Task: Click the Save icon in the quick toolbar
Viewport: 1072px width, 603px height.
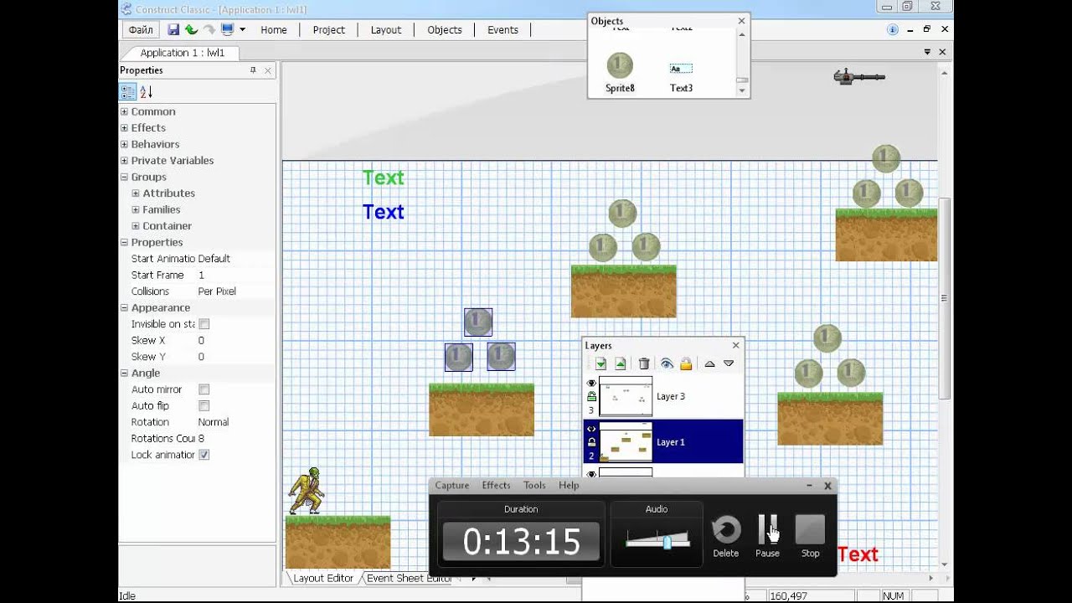Action: point(173,29)
